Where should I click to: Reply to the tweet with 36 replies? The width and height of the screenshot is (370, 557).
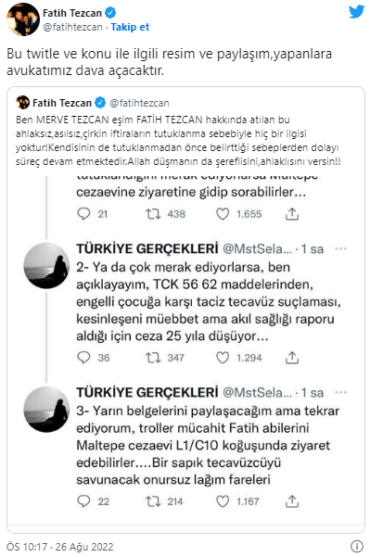[x=83, y=358]
